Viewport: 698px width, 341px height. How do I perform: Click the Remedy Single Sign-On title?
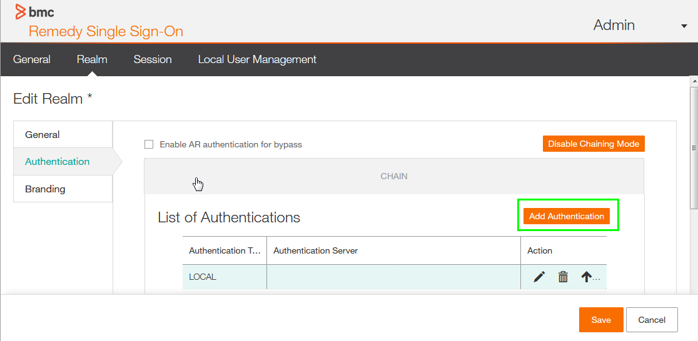106,32
